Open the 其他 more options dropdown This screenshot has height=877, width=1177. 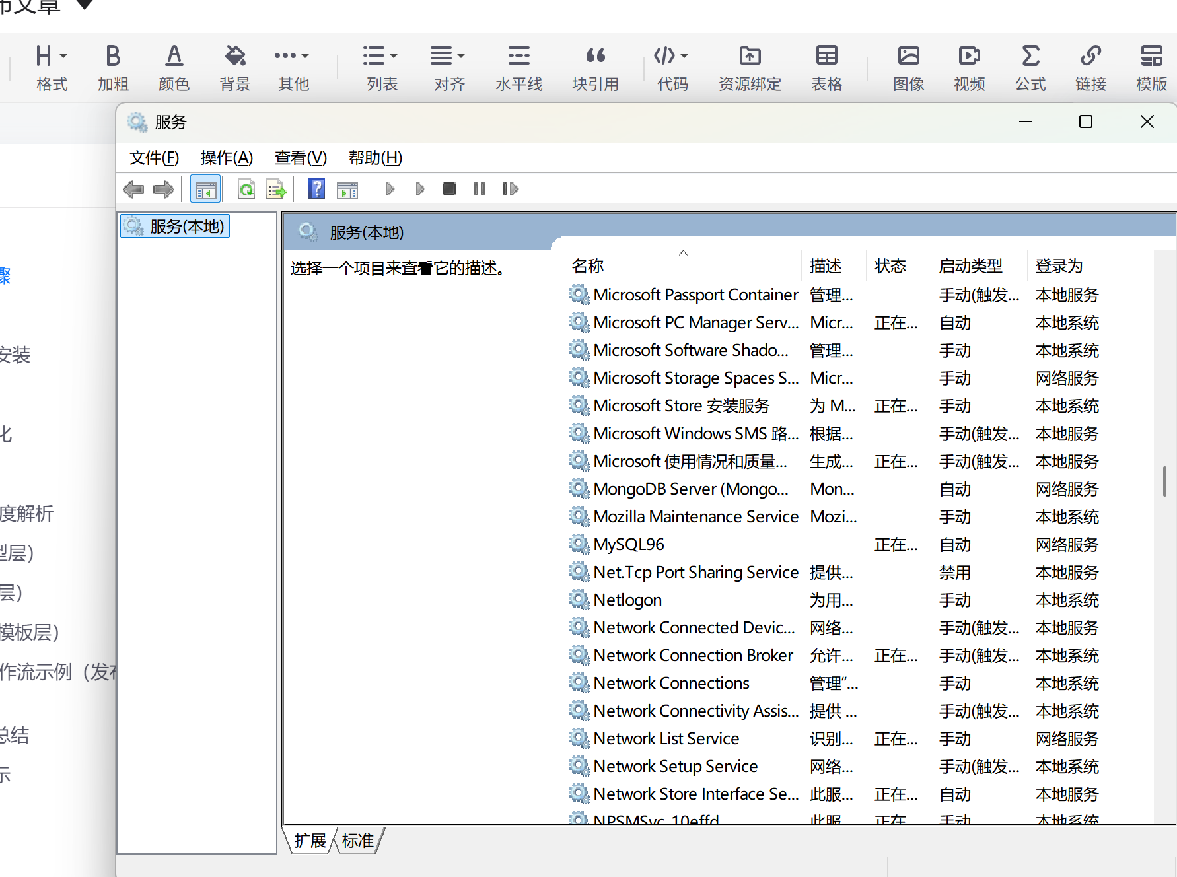[x=293, y=68]
